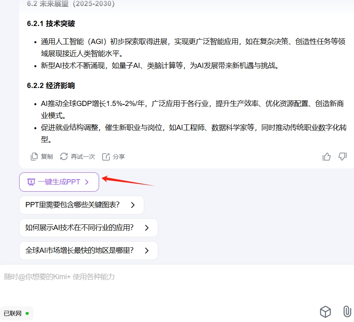
Task: Expand the chevron beside 如何展示AI技术在不同行业的应用
Action: point(147,228)
